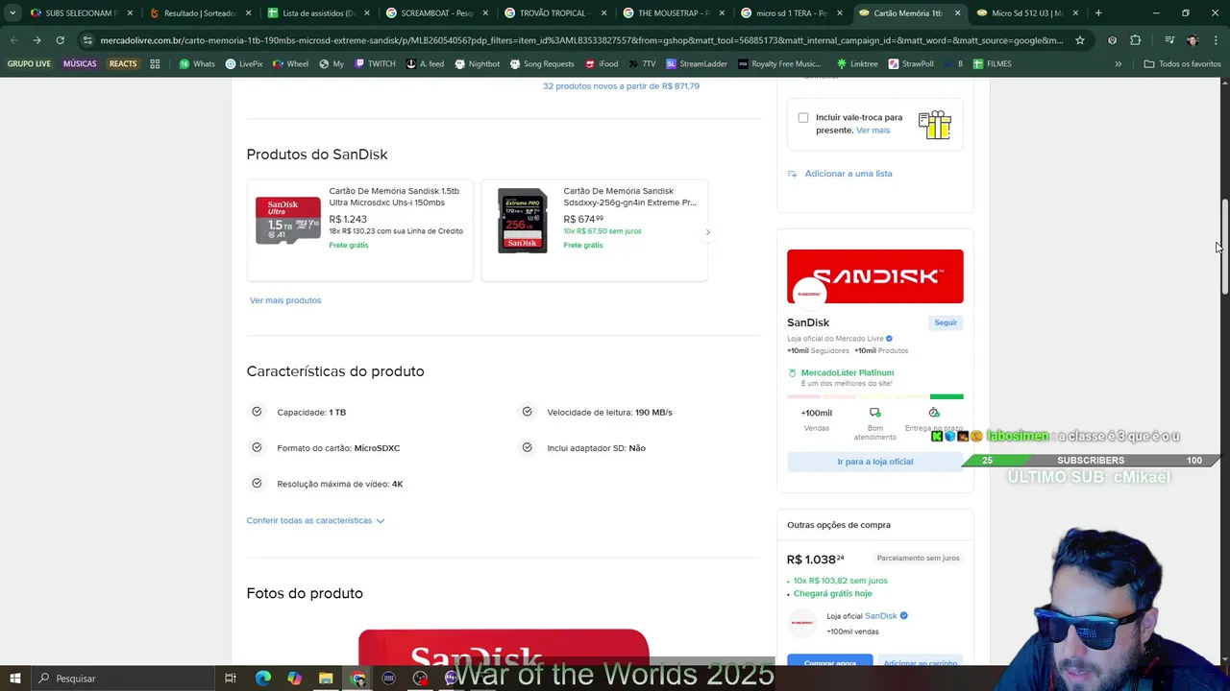Follow SanDisk store with Seguir button
Viewport: 1230px width, 691px height.
tap(946, 322)
